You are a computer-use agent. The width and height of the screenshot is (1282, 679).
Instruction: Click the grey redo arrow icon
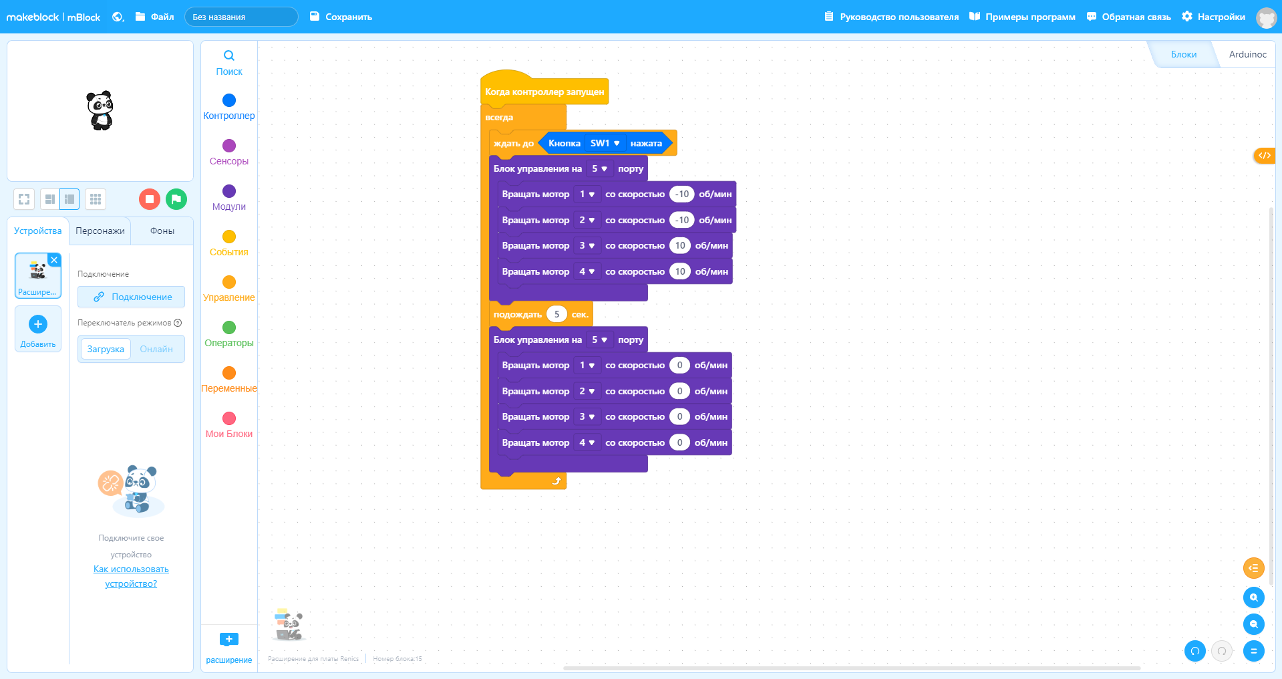click(x=1222, y=651)
